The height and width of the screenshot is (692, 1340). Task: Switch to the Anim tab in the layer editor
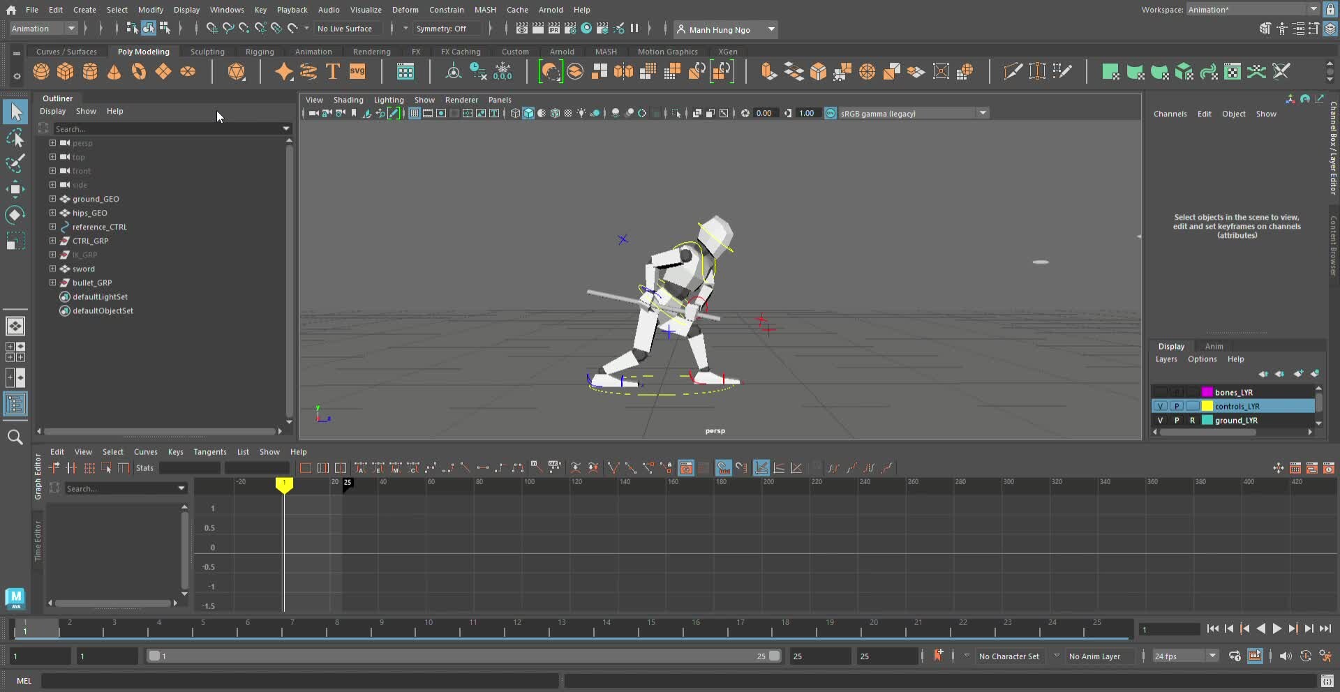coord(1214,346)
